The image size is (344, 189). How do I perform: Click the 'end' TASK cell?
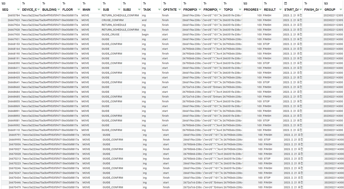click(144, 20)
